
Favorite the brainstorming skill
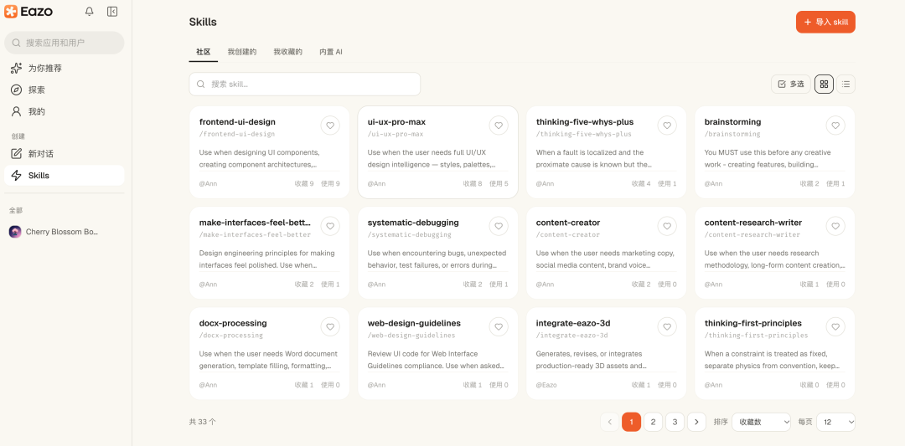[x=835, y=126]
